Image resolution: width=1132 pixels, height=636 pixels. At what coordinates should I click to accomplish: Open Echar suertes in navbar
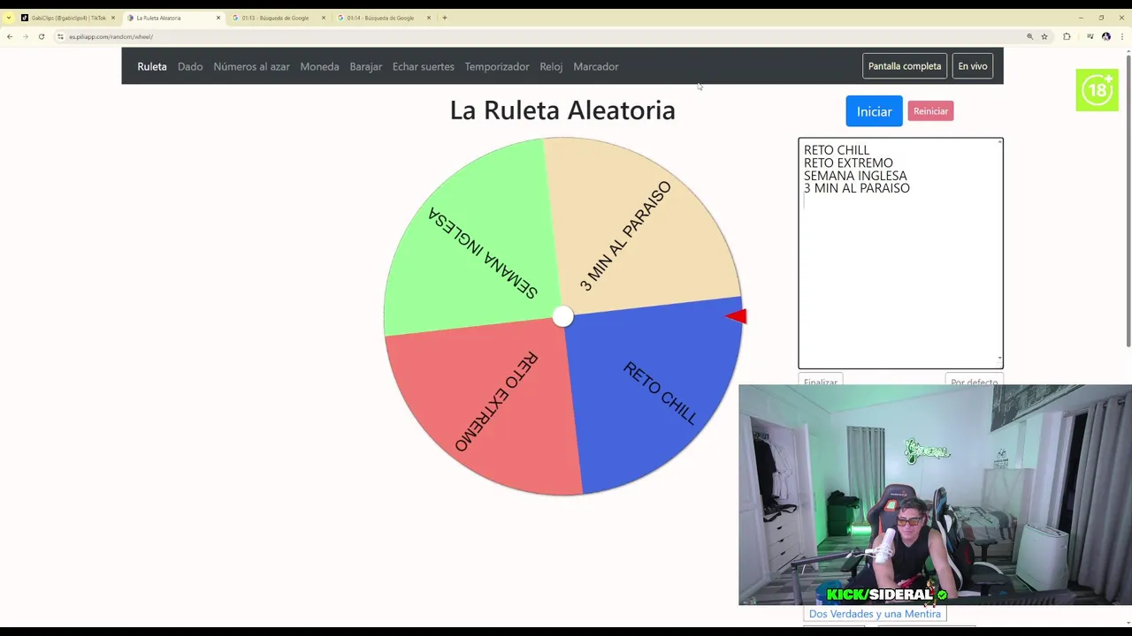coord(423,66)
